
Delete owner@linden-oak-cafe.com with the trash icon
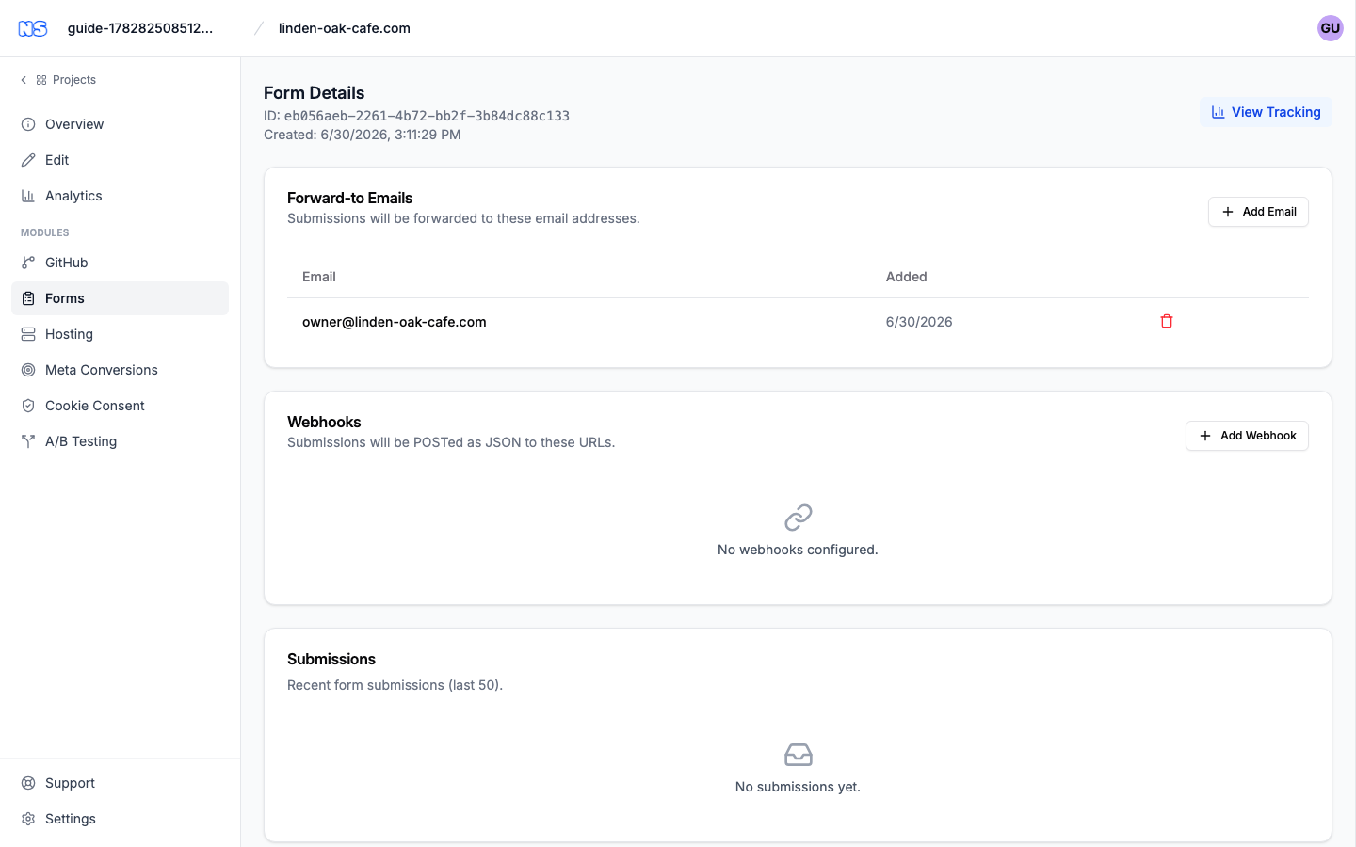pyautogui.click(x=1167, y=321)
